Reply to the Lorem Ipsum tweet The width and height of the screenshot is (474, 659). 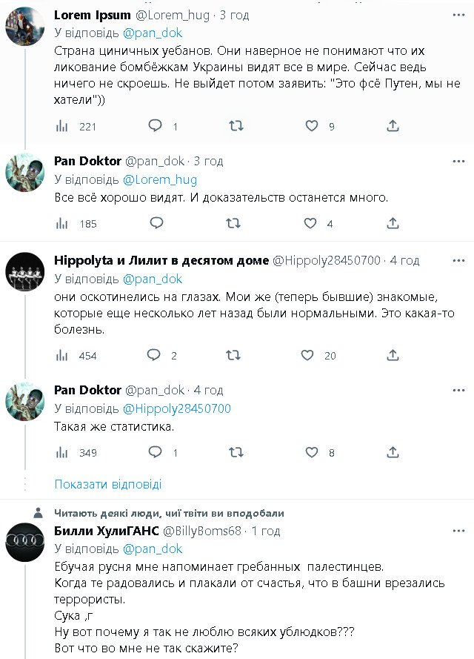click(x=156, y=126)
